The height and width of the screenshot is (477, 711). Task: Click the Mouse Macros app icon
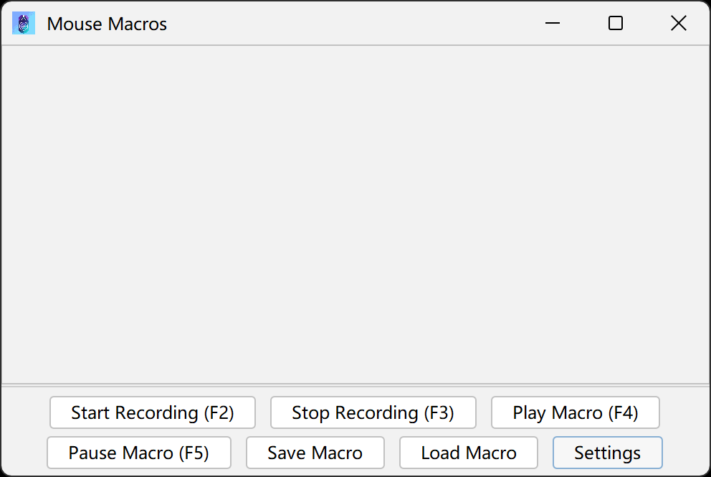[x=24, y=24]
